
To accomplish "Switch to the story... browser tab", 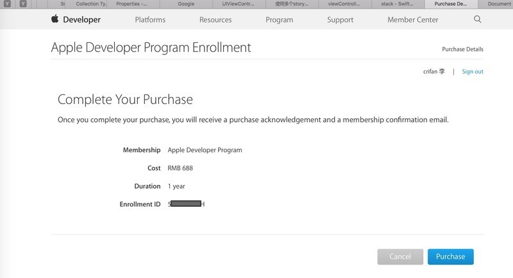I will [292, 4].
